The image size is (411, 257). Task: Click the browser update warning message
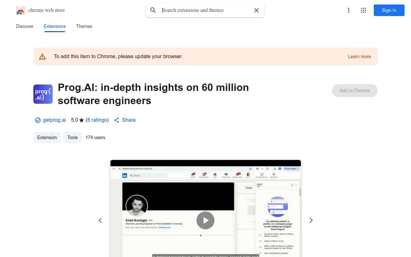[x=118, y=57]
